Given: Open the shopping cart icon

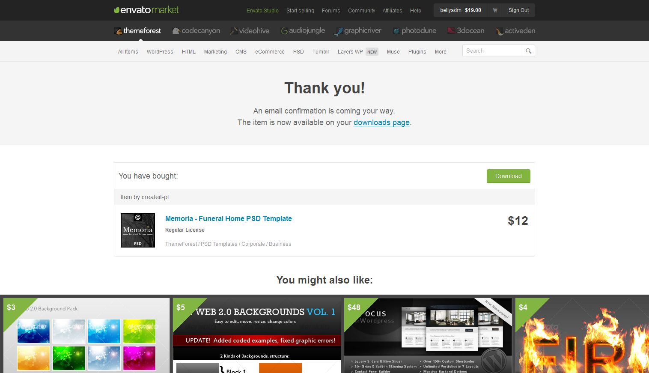Looking at the screenshot, I should coord(495,10).
